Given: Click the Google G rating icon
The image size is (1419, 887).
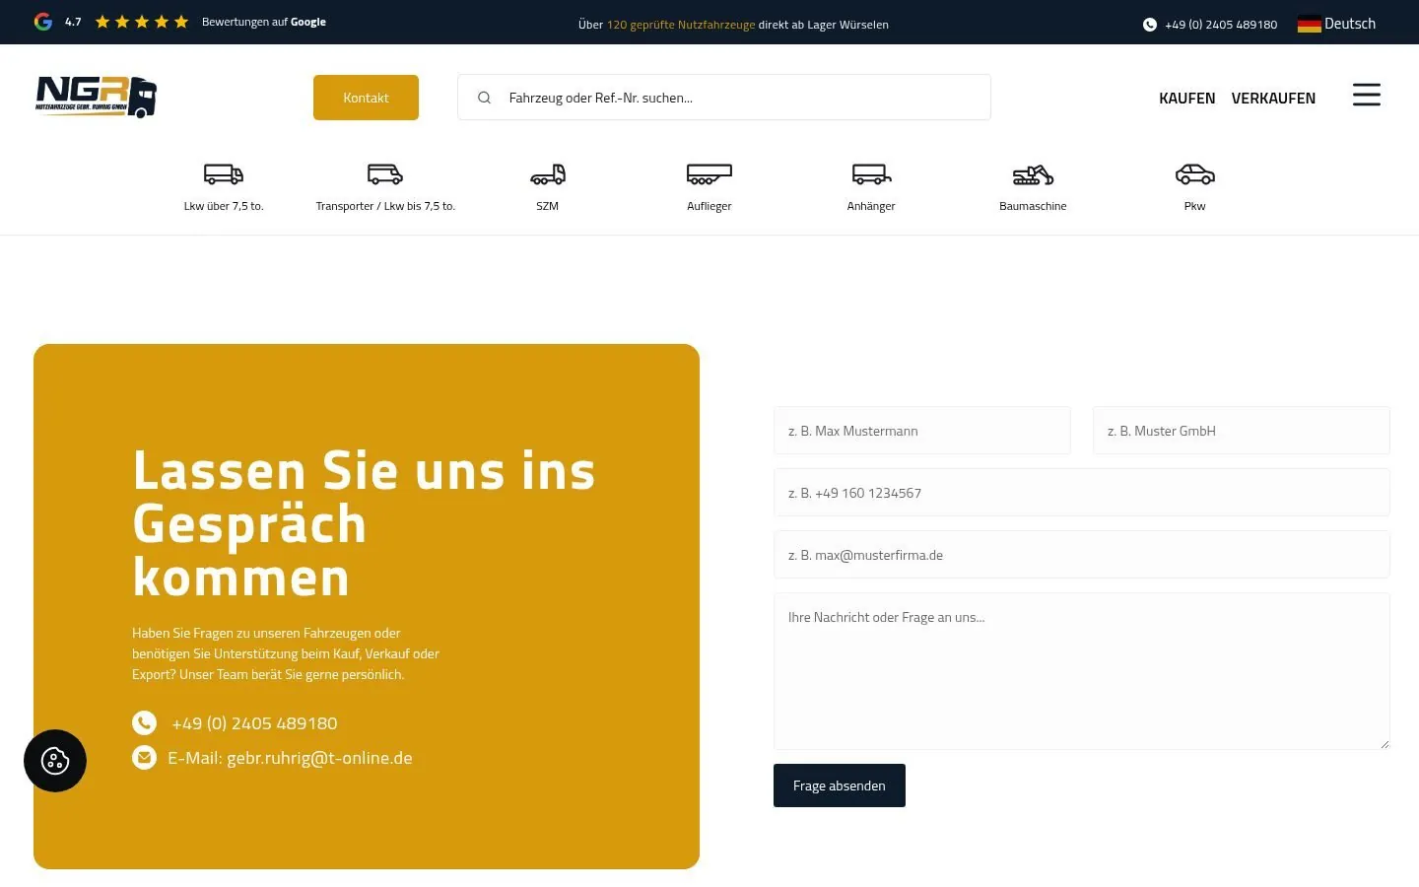Looking at the screenshot, I should click(x=43, y=22).
